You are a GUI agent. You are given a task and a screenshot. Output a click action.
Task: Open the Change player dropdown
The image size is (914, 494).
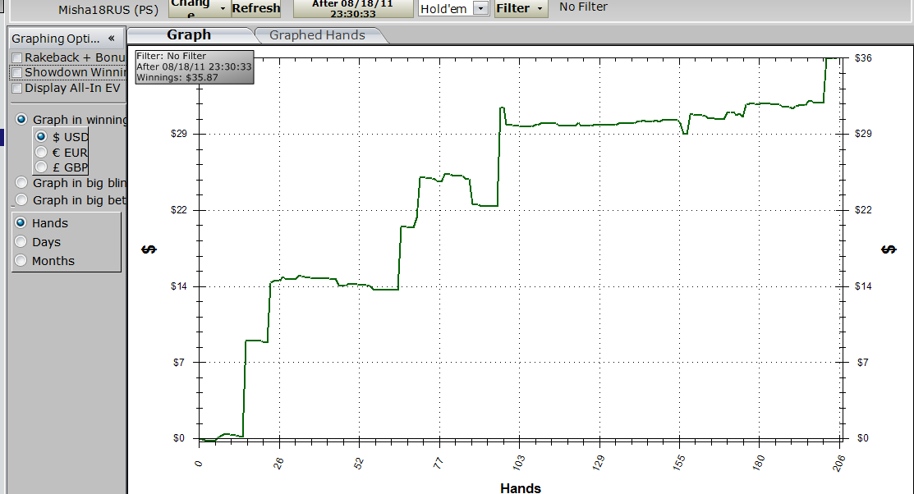click(x=198, y=8)
